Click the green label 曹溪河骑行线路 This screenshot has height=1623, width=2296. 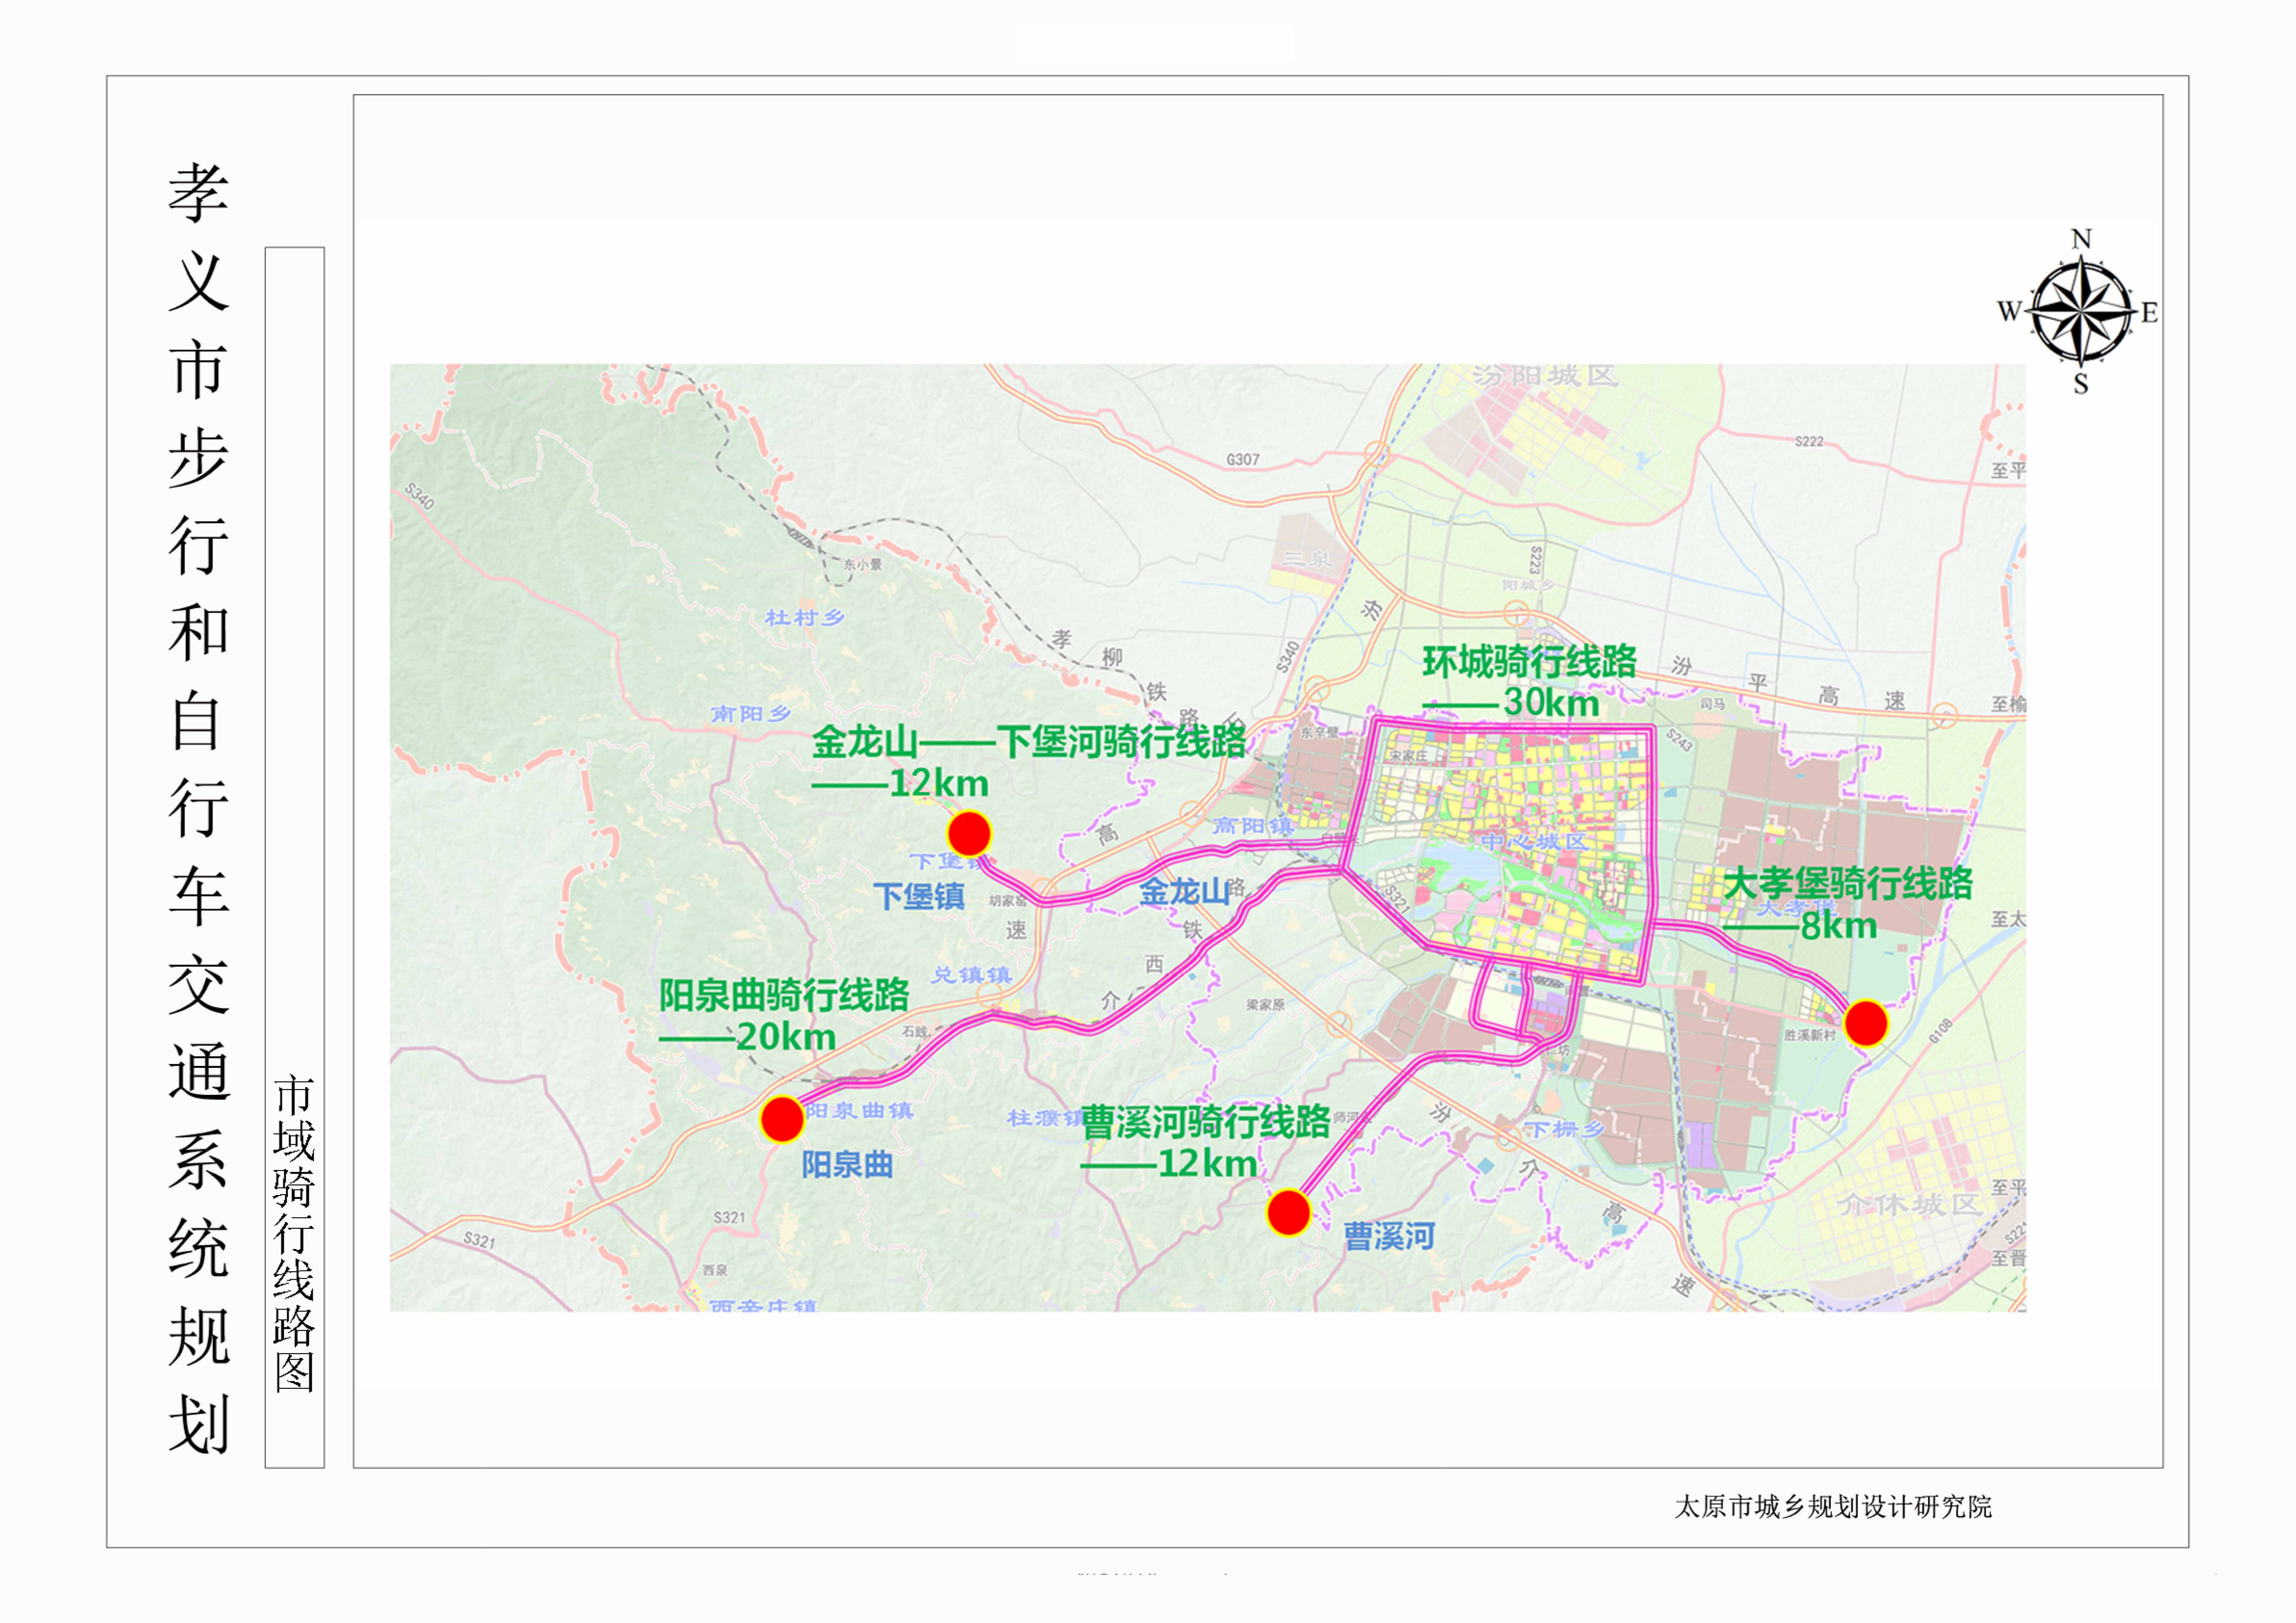1206,1122
